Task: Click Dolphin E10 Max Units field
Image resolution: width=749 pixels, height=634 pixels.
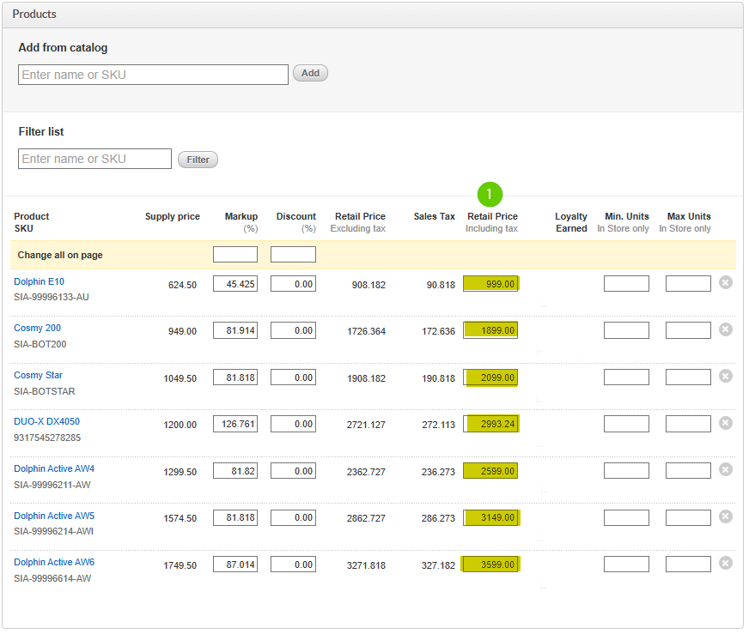Action: tap(688, 284)
